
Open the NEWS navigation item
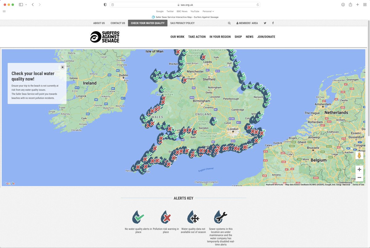pyautogui.click(x=249, y=37)
